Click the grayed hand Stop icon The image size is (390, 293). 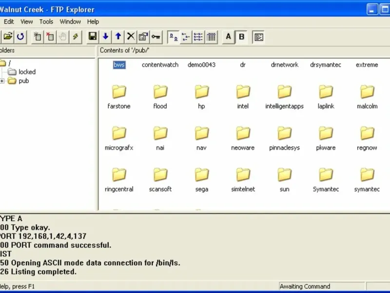click(x=63, y=37)
